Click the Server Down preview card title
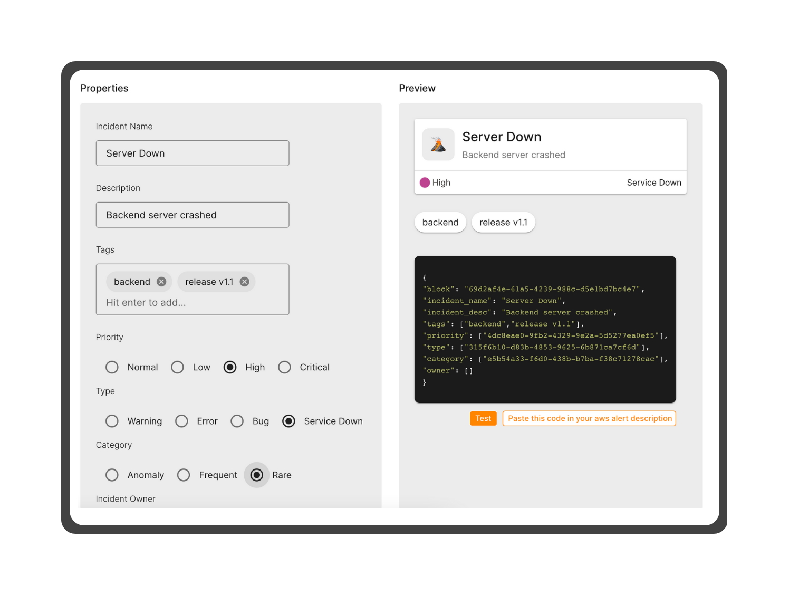Viewport: 789px width, 595px height. pos(502,137)
